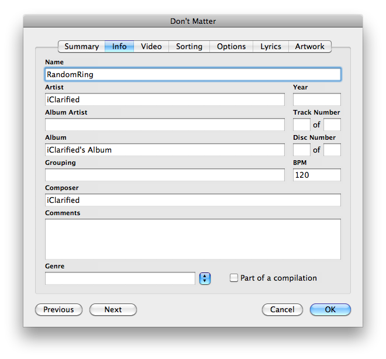Image resolution: width=386 pixels, height=359 pixels.
Task: Switch to the Summary tab
Action: pos(81,46)
